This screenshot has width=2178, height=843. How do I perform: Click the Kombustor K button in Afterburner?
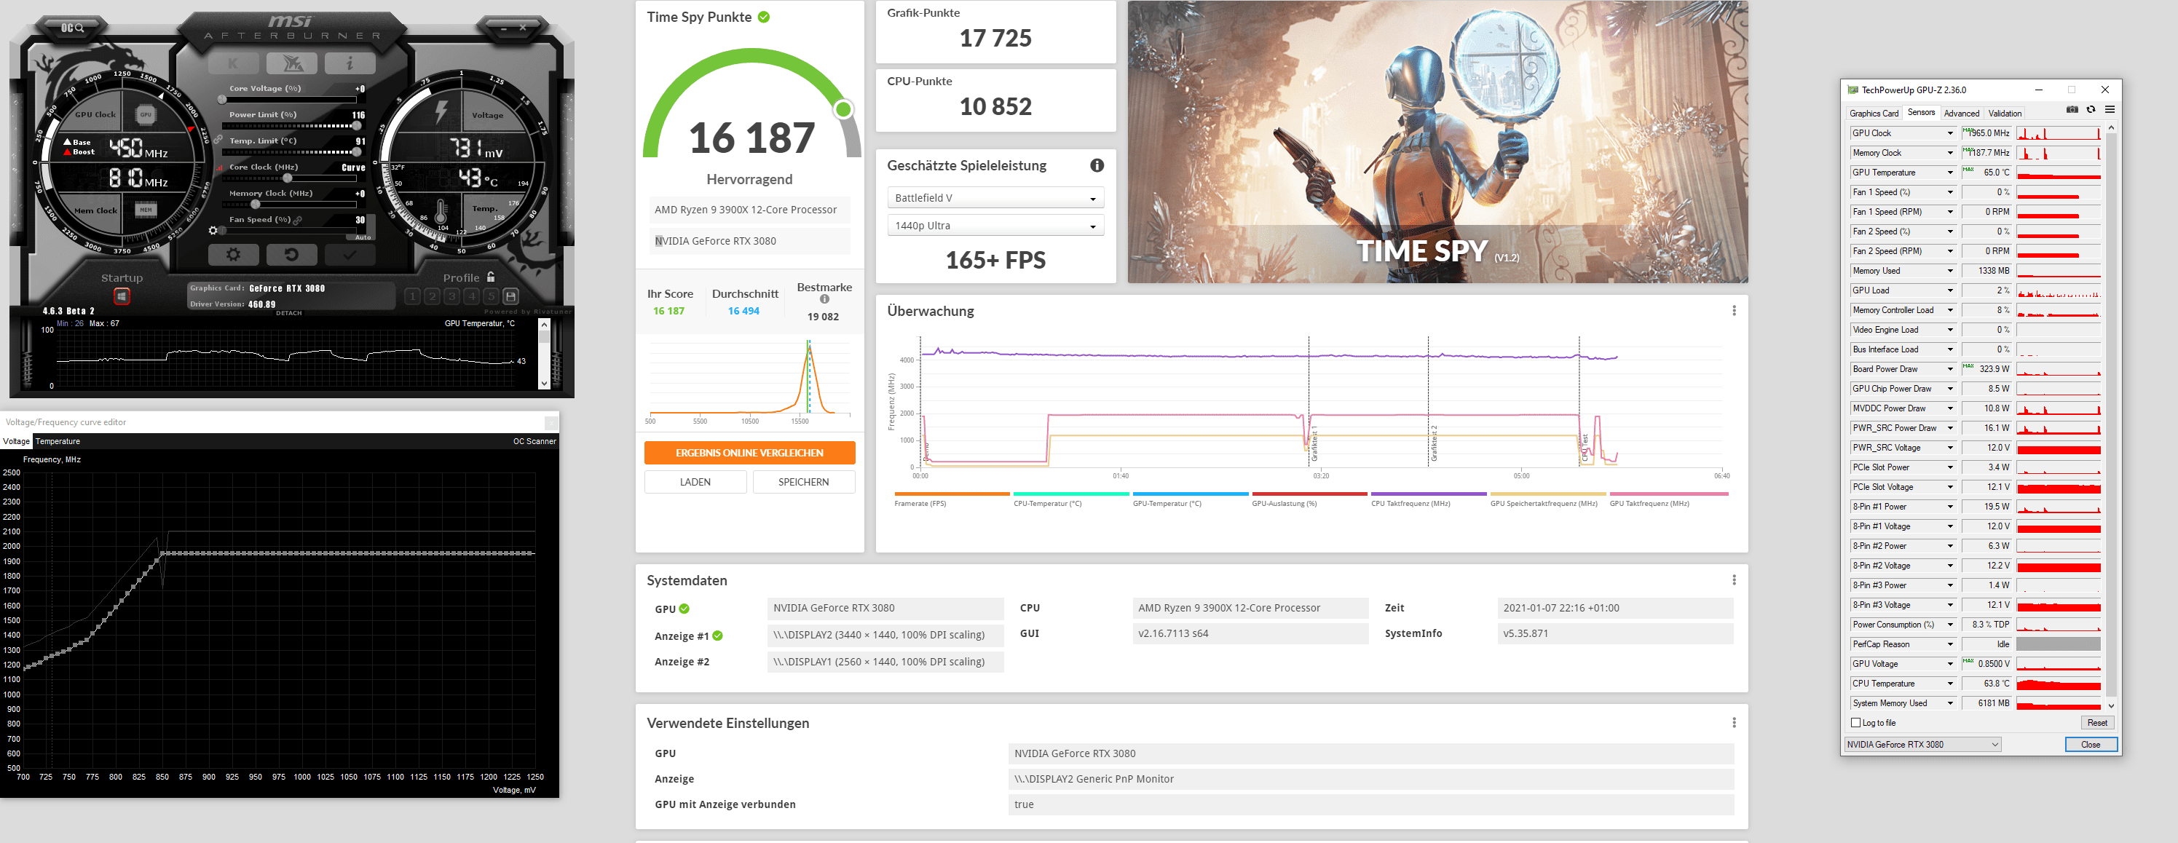coord(232,63)
